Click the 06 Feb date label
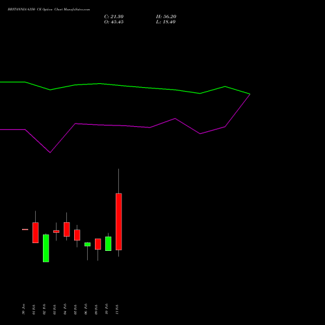 tap(86, 309)
